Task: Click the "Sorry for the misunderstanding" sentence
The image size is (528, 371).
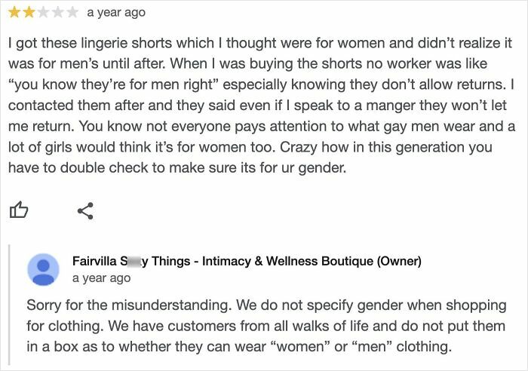Action: coord(122,305)
